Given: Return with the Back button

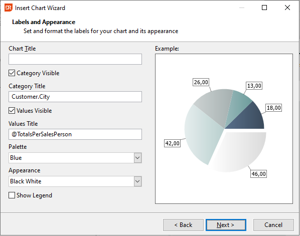Looking at the screenshot, I should [183, 225].
